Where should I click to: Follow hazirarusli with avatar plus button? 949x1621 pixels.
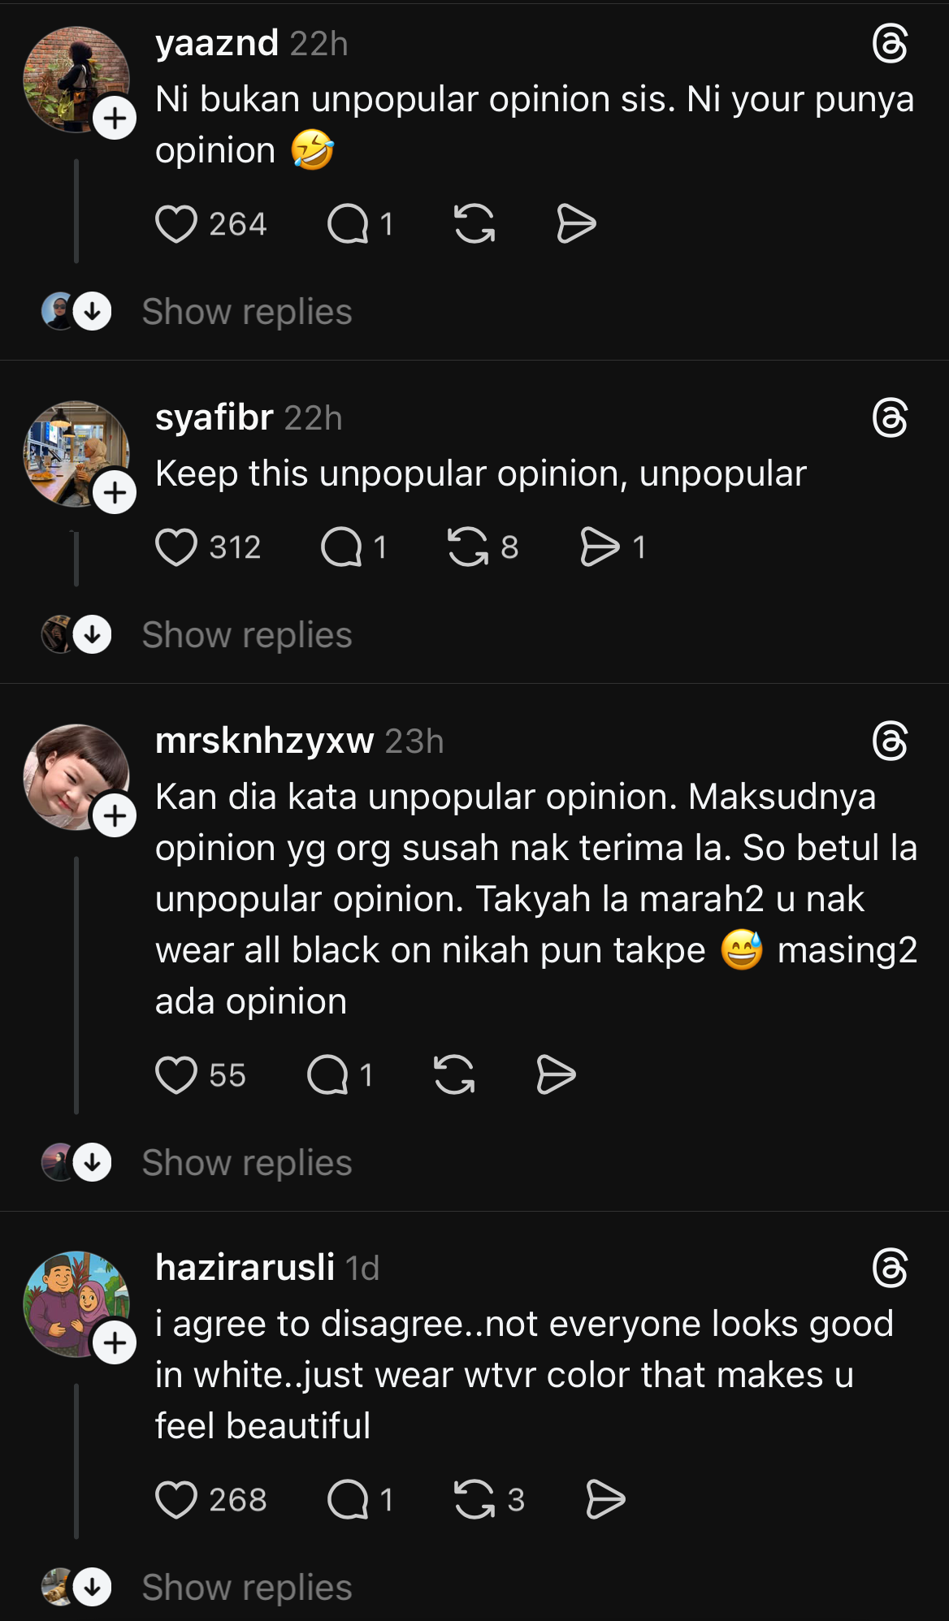pyautogui.click(x=115, y=1343)
